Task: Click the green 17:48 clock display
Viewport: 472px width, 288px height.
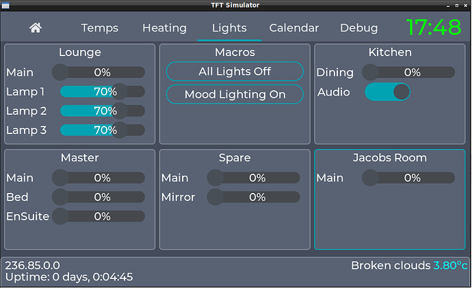Action: point(434,27)
